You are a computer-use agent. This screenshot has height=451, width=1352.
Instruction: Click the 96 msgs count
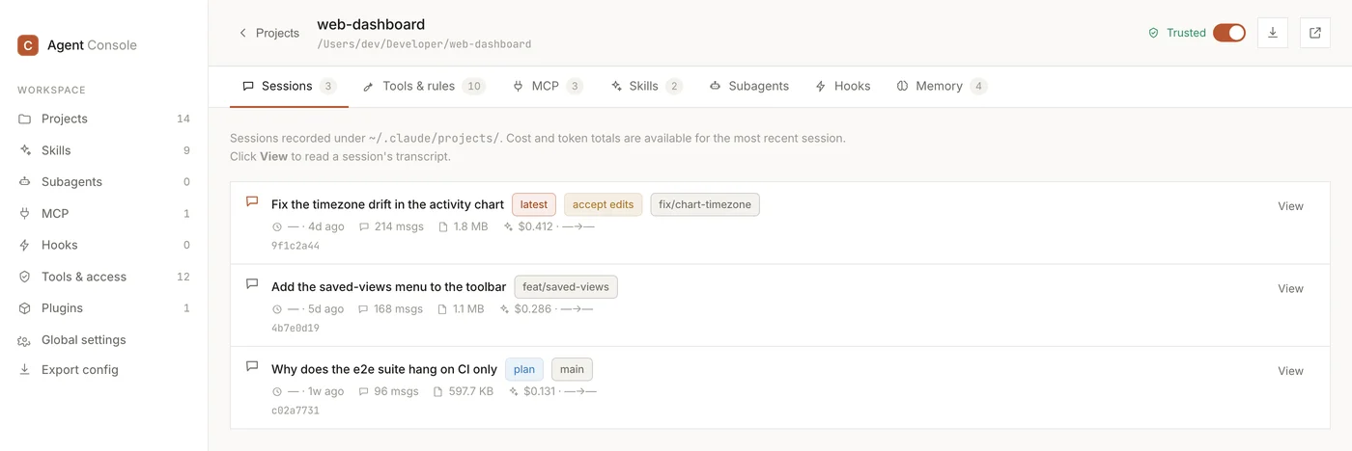pos(395,391)
